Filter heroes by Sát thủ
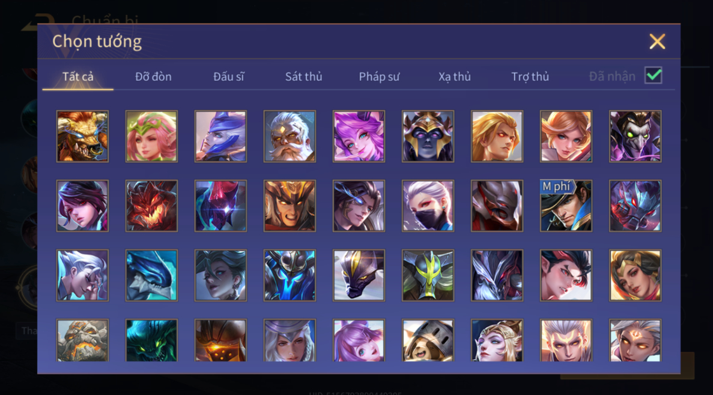713x395 pixels. [304, 77]
